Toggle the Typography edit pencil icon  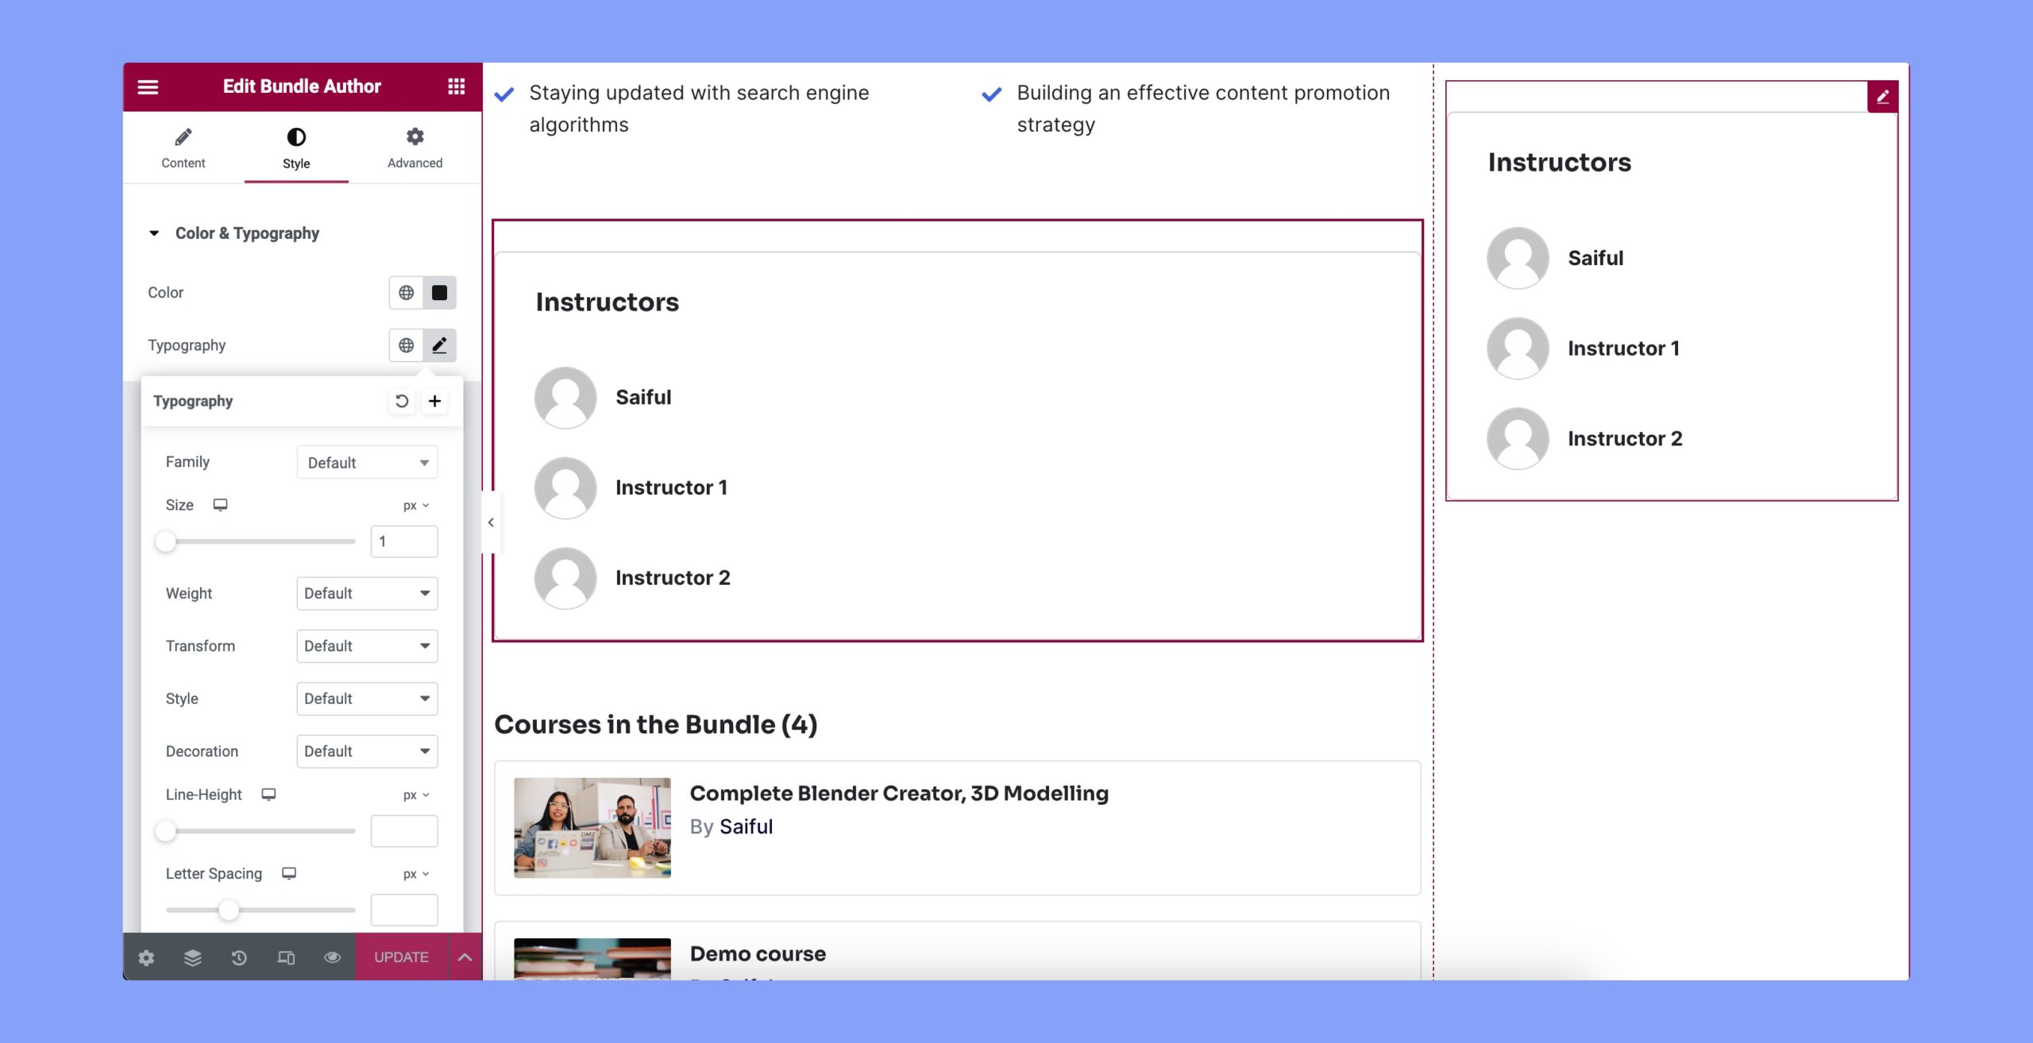[439, 345]
